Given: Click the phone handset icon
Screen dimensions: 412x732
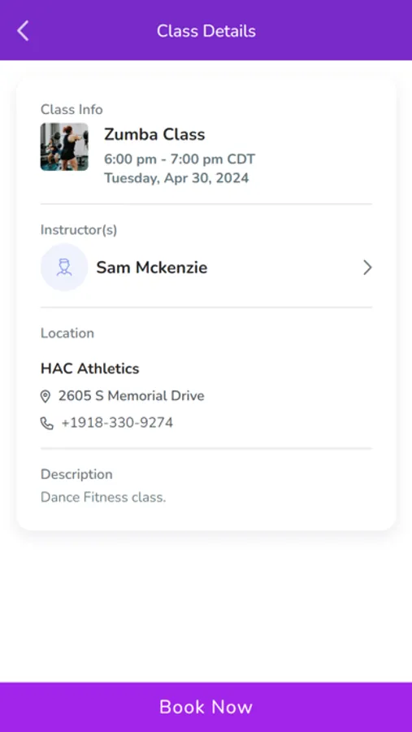Looking at the screenshot, I should click(46, 424).
